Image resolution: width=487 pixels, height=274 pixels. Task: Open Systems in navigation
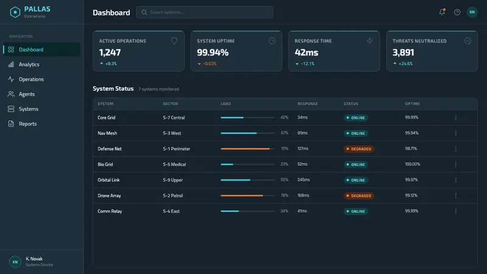click(x=41, y=109)
